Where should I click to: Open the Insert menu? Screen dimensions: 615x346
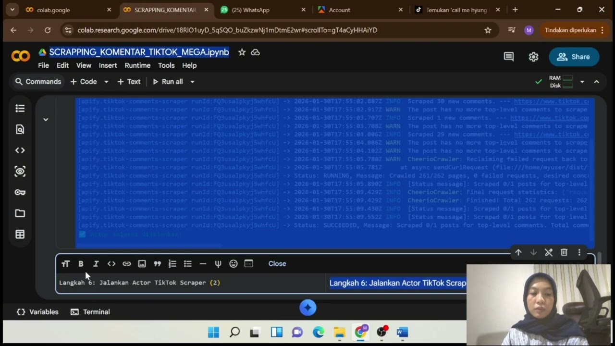point(108,65)
